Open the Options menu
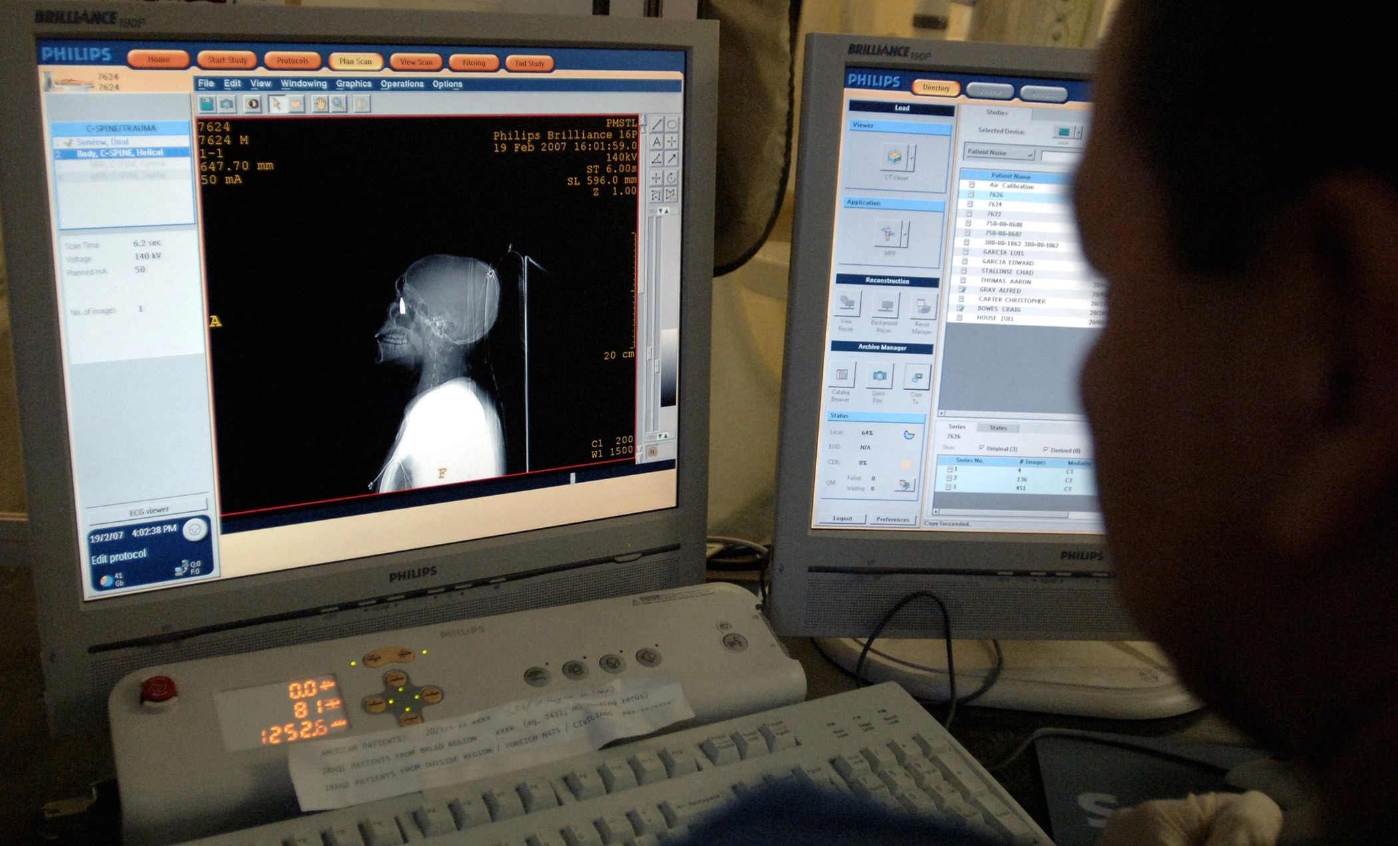The height and width of the screenshot is (846, 1398). (447, 84)
